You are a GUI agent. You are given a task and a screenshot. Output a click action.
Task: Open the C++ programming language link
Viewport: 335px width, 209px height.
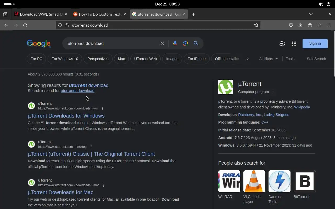click(265, 122)
